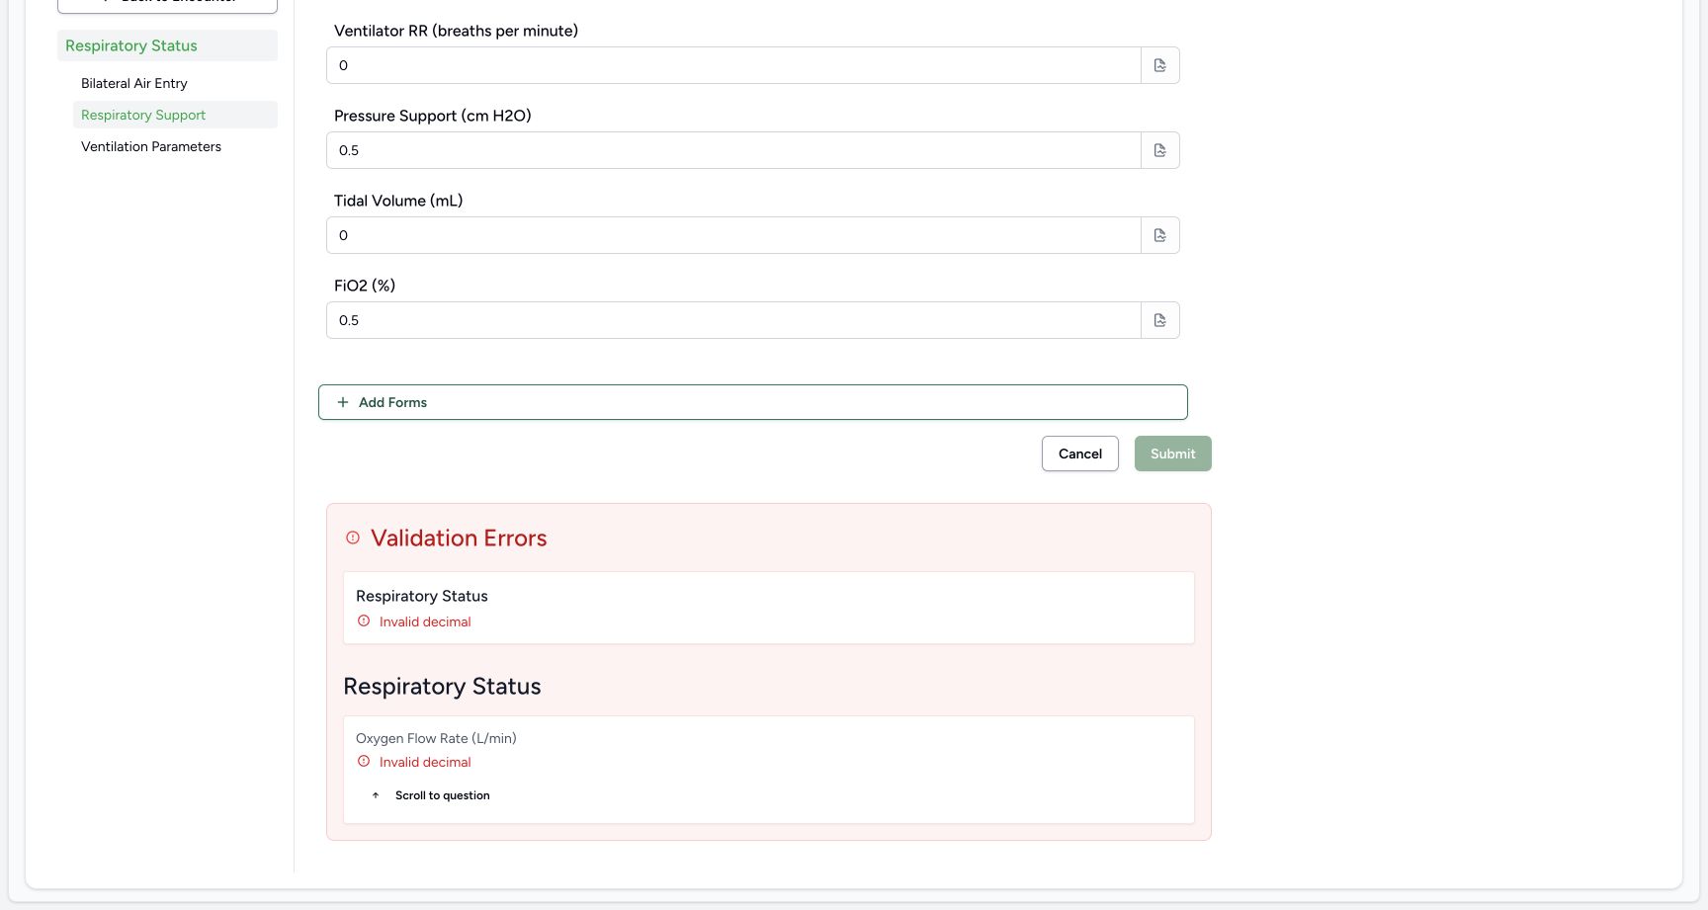Focus the FiO2 input field
The width and height of the screenshot is (1708, 910).
pyautogui.click(x=733, y=320)
